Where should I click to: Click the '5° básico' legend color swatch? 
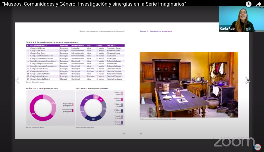122,93
